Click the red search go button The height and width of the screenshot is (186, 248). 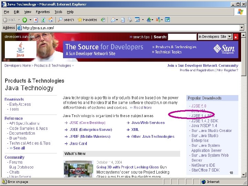pyautogui.click(x=236, y=37)
